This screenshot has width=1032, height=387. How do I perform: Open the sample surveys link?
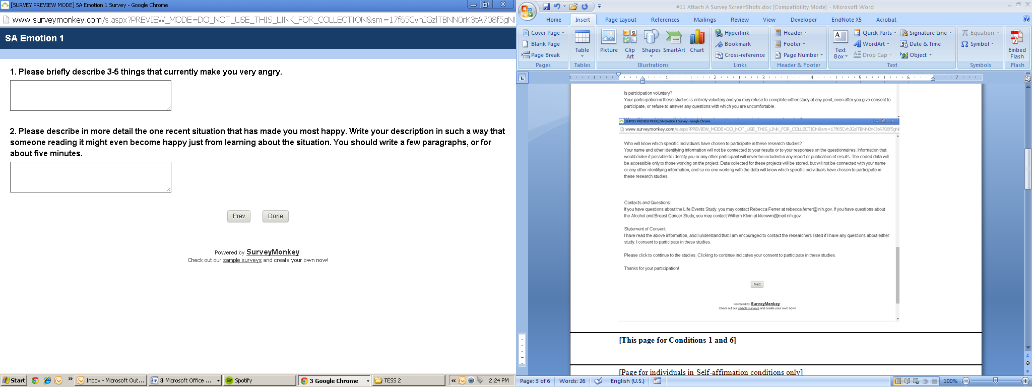coord(242,260)
